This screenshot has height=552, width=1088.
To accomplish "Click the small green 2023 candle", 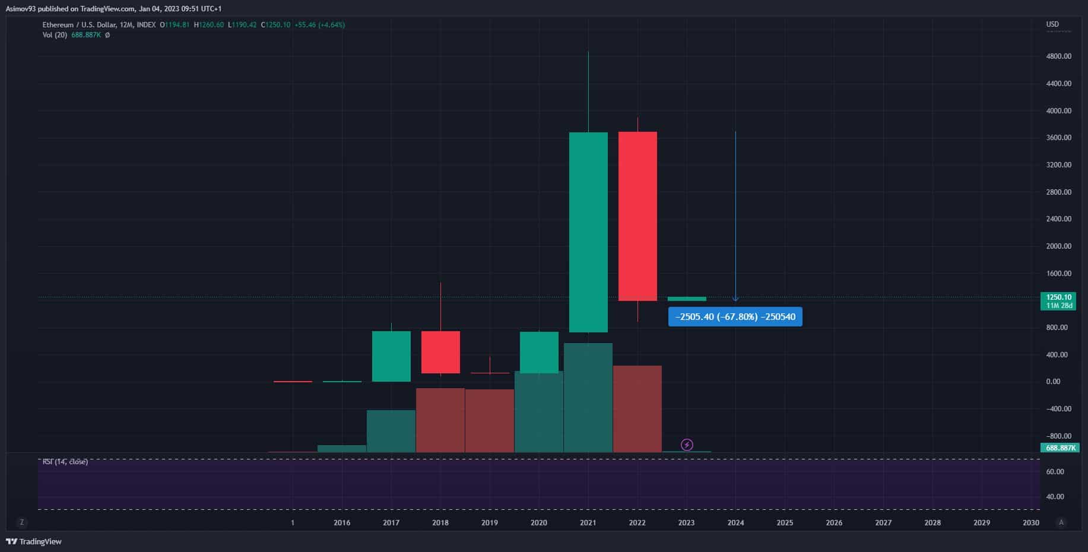I will pos(687,299).
